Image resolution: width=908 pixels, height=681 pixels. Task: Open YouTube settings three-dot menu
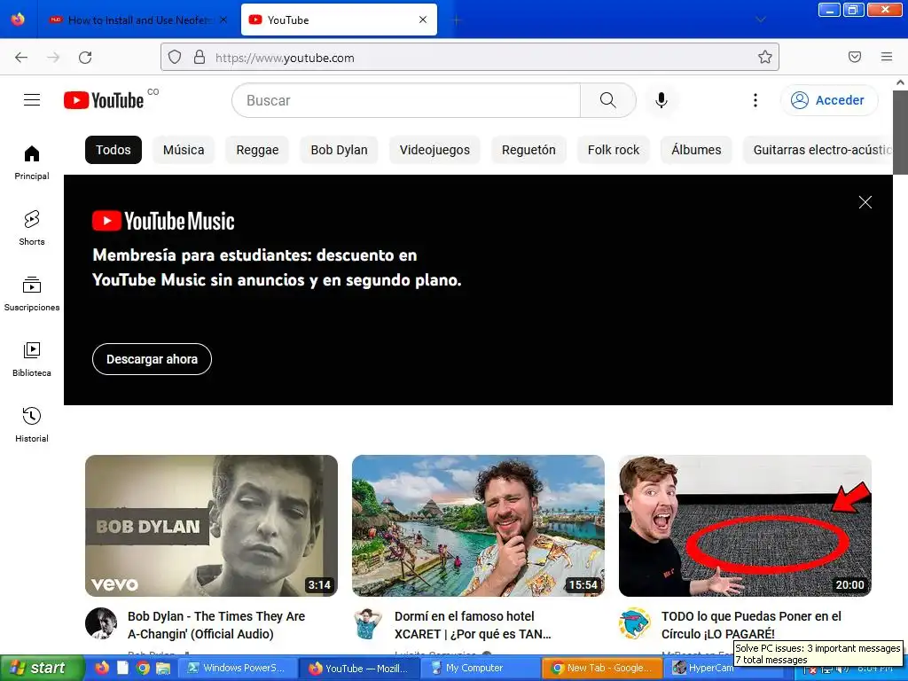click(755, 100)
